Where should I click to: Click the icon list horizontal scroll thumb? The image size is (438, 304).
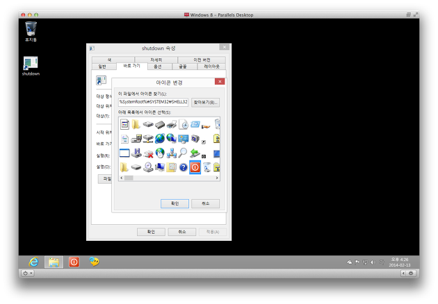click(129, 178)
